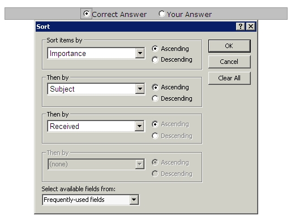Set Subject sort order to Descending
The width and height of the screenshot is (291, 220).
pyautogui.click(x=155, y=98)
